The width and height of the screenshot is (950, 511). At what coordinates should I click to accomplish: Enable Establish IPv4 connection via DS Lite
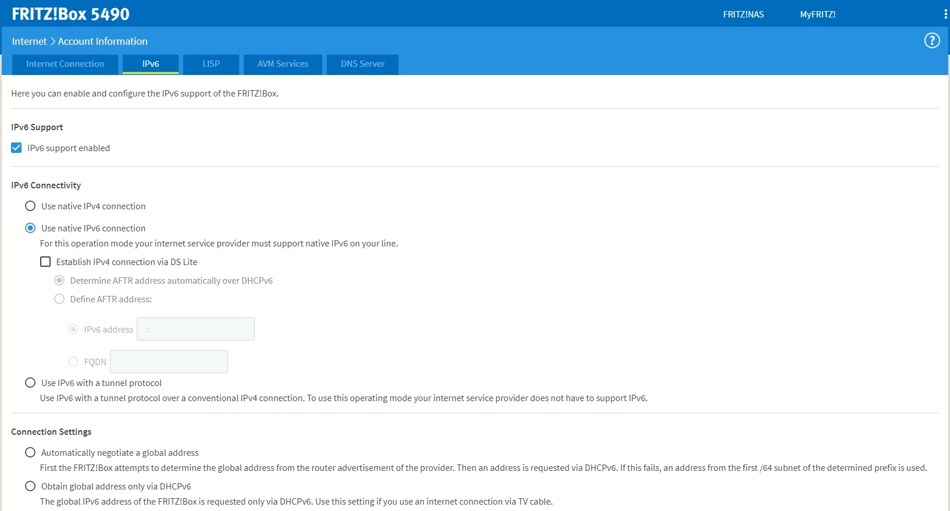coord(45,262)
